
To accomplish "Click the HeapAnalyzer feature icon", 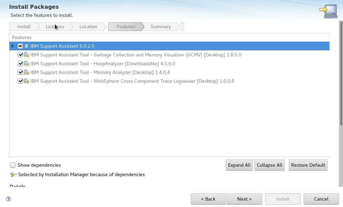I will tap(27, 64).
